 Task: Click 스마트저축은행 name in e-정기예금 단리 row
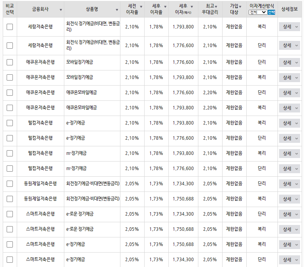[x=40, y=260]
